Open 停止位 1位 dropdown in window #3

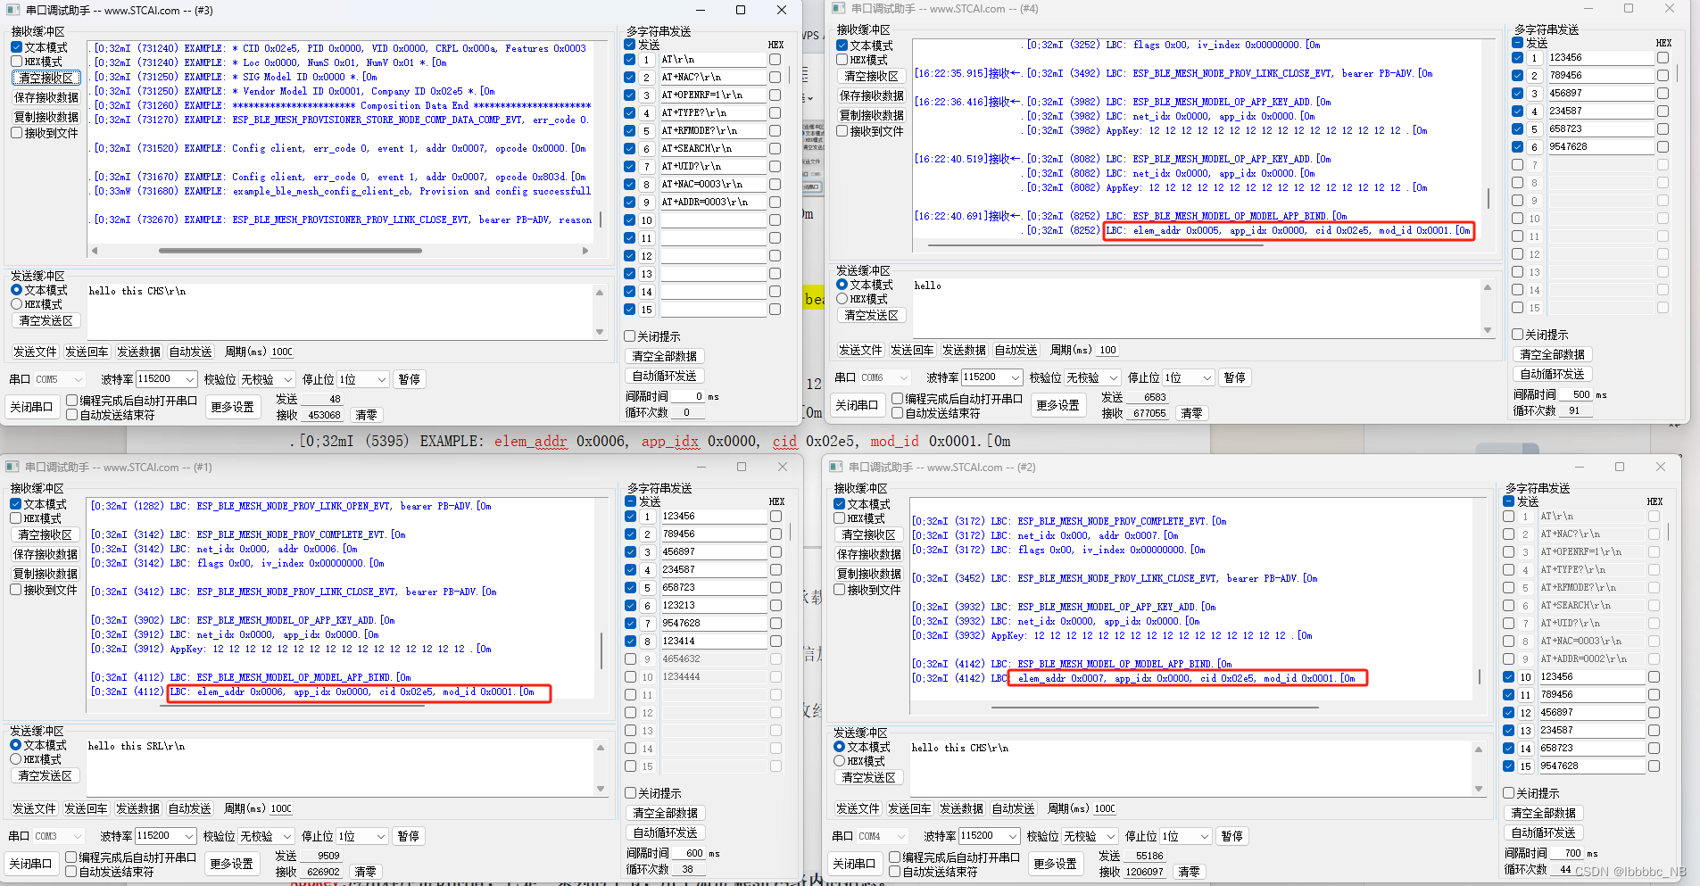pos(363,379)
